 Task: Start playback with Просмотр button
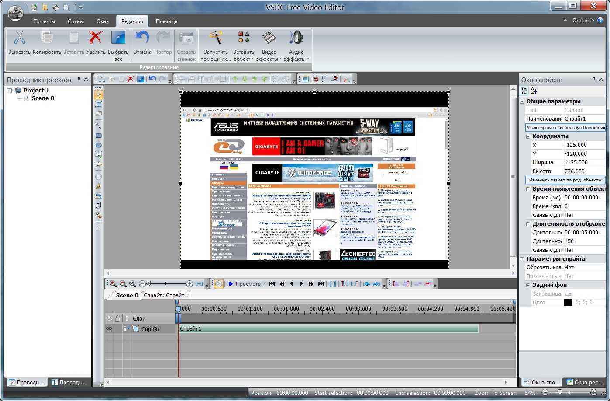[x=244, y=284]
